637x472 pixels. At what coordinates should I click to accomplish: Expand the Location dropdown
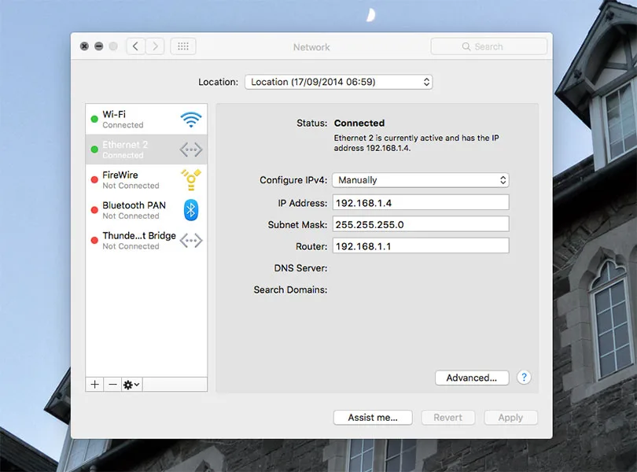[338, 82]
